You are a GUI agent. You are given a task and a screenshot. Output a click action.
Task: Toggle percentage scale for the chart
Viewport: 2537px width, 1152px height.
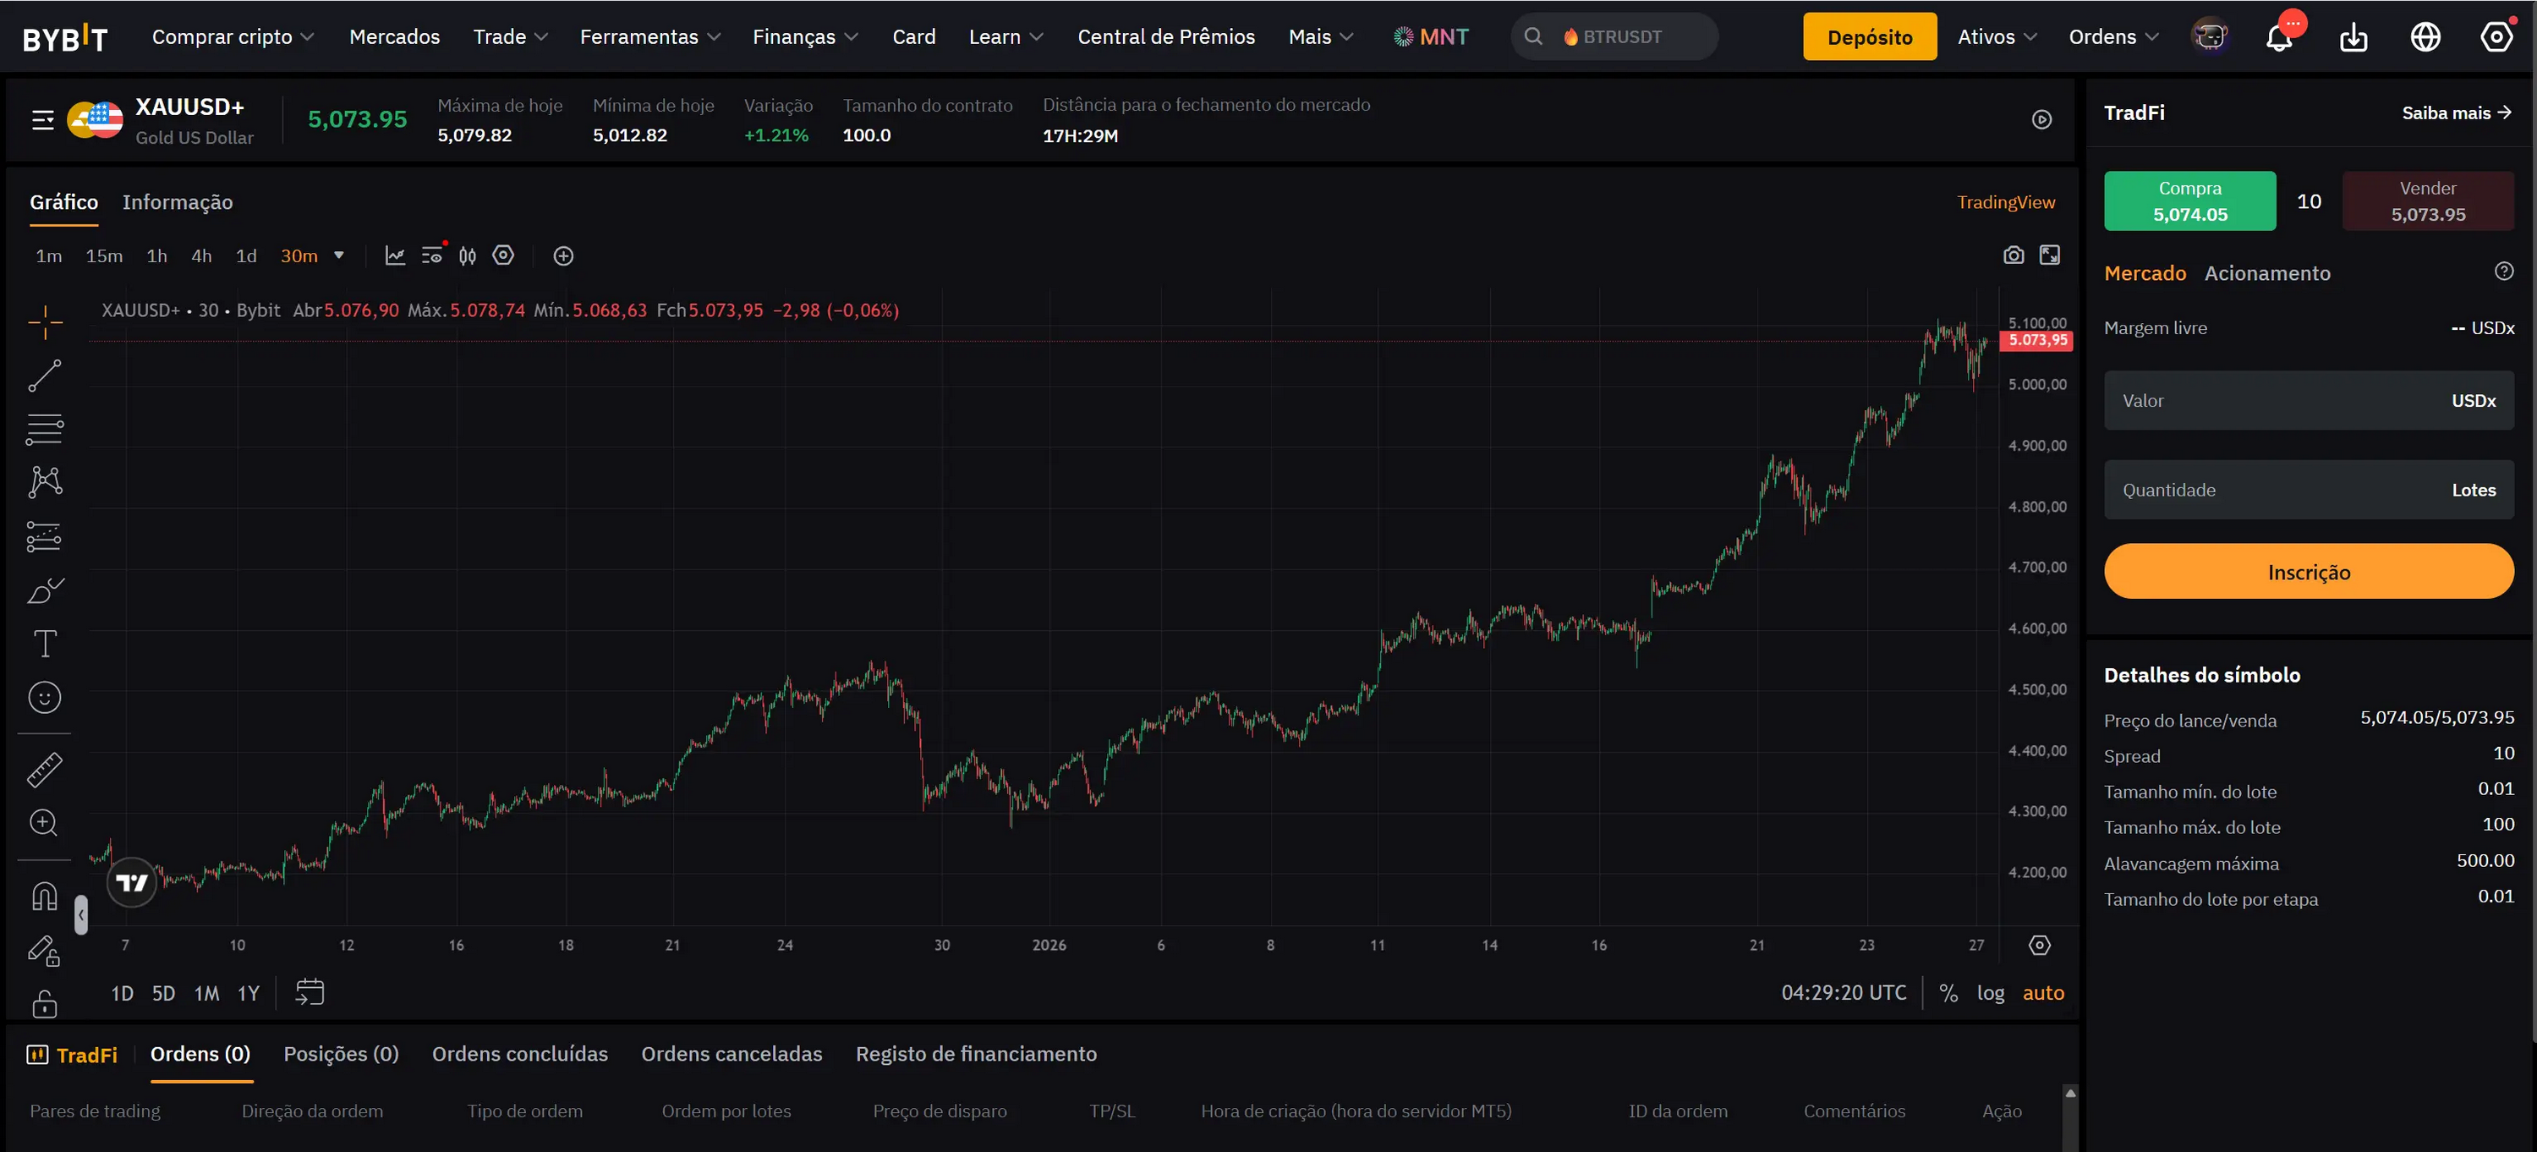coord(1947,992)
